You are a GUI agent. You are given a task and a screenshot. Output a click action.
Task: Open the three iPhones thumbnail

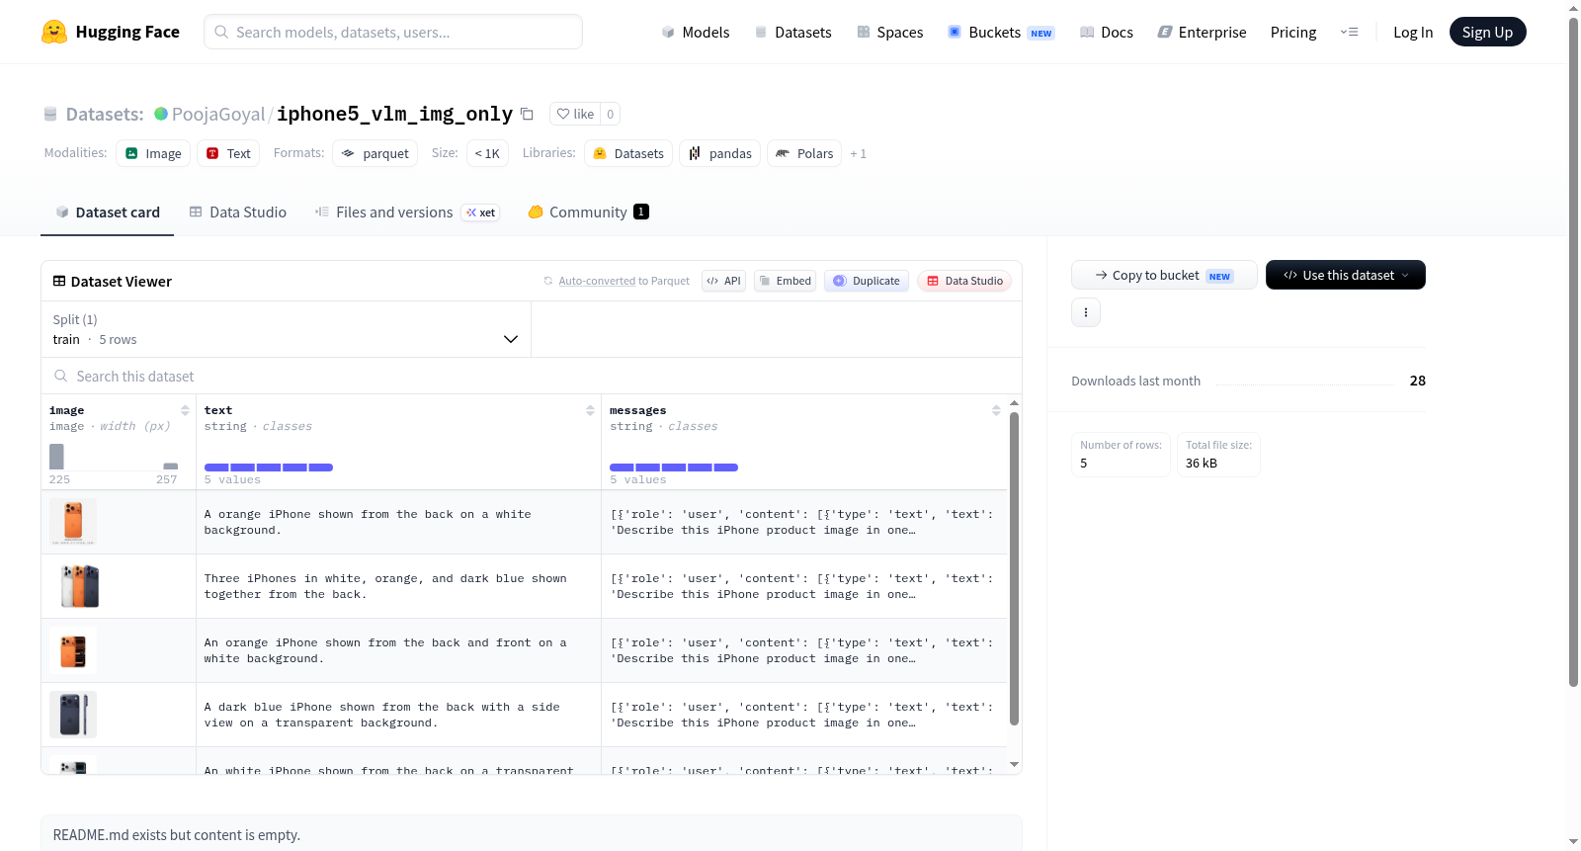click(80, 586)
